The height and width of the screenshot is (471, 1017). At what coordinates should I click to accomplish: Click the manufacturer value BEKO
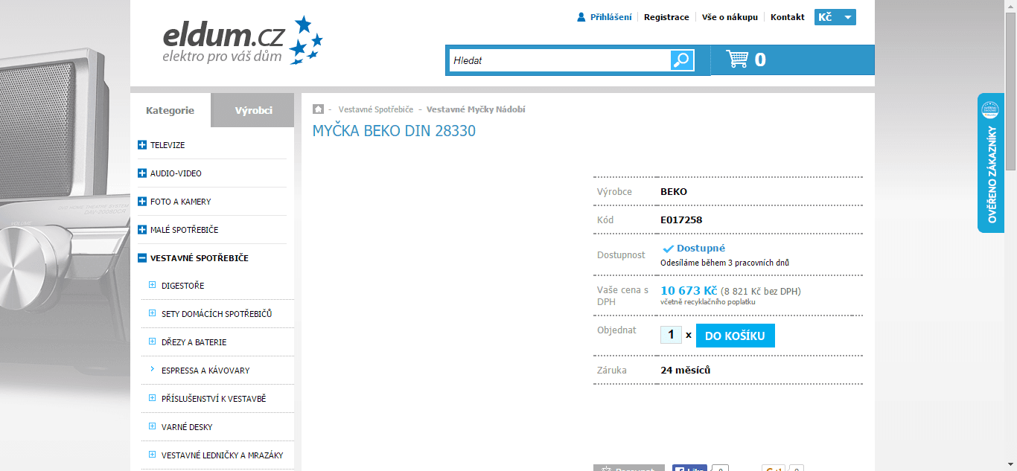coord(674,192)
